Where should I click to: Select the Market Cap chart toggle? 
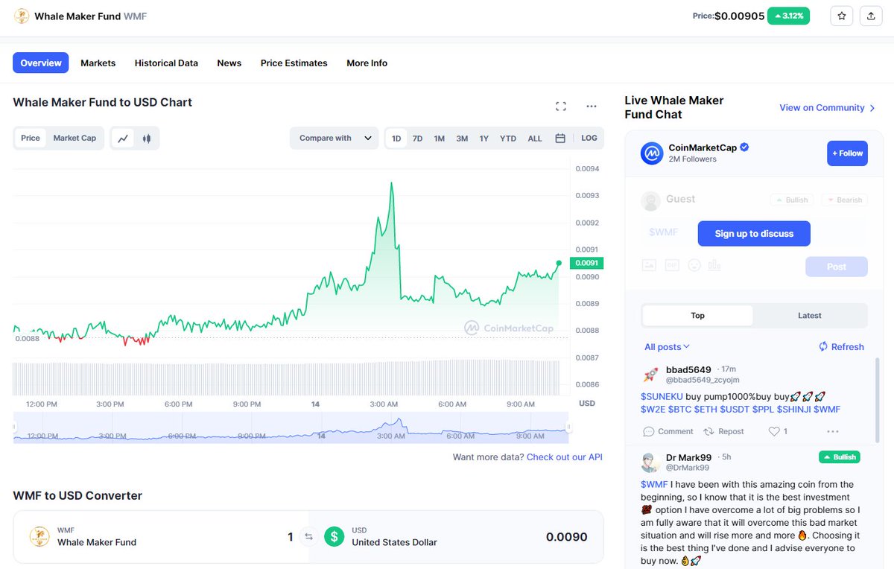tap(74, 138)
